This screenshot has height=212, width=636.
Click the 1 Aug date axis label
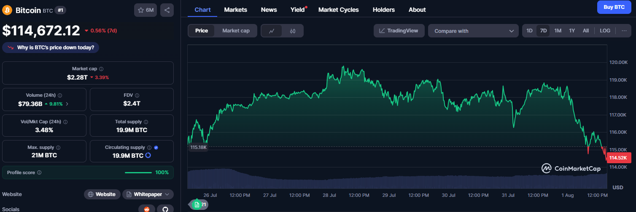tap(567, 195)
